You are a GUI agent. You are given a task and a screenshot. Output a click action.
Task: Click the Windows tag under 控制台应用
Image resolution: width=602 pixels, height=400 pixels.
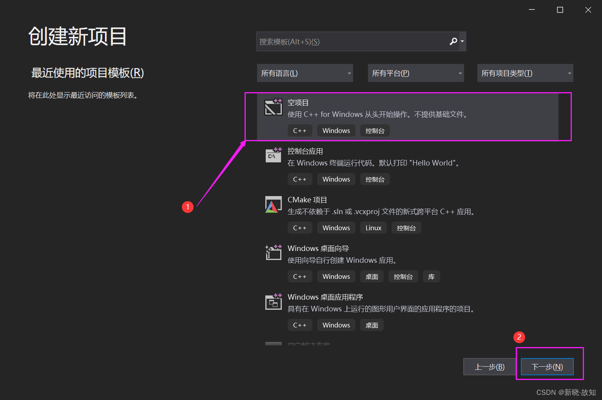(x=336, y=179)
